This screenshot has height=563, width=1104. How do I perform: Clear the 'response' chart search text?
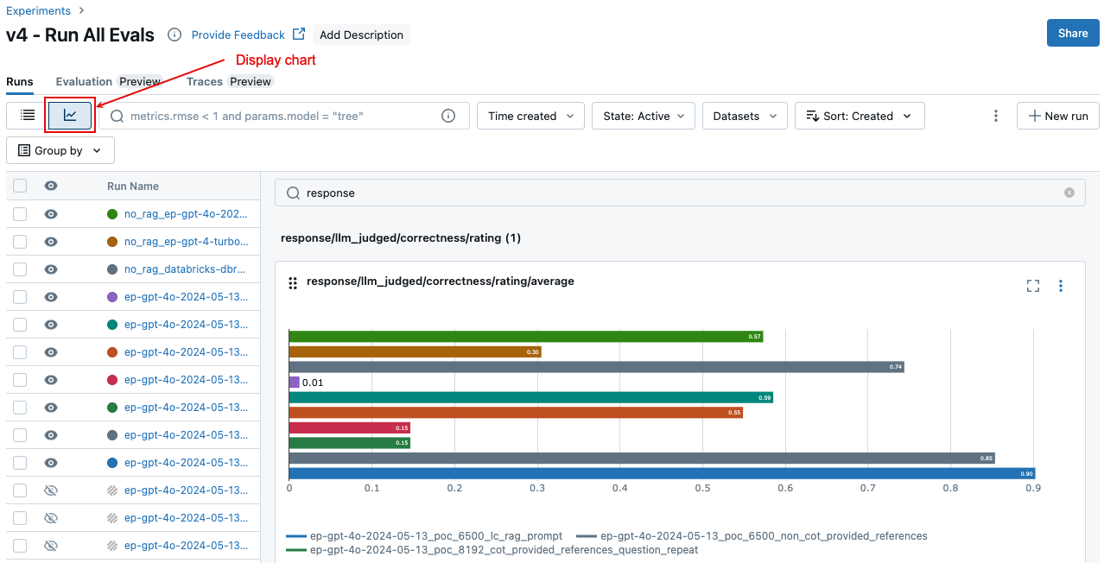click(1069, 193)
